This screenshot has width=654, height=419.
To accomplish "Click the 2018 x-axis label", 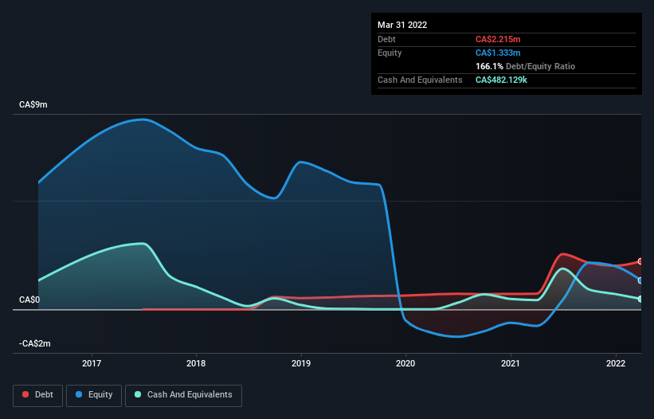I will pyautogui.click(x=196, y=363).
